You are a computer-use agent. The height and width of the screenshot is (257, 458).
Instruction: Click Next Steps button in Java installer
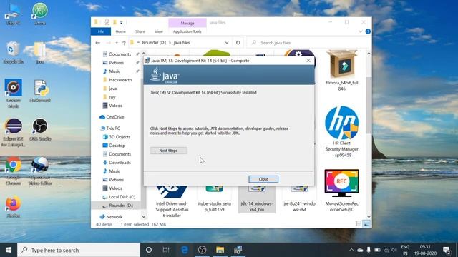pyautogui.click(x=168, y=151)
